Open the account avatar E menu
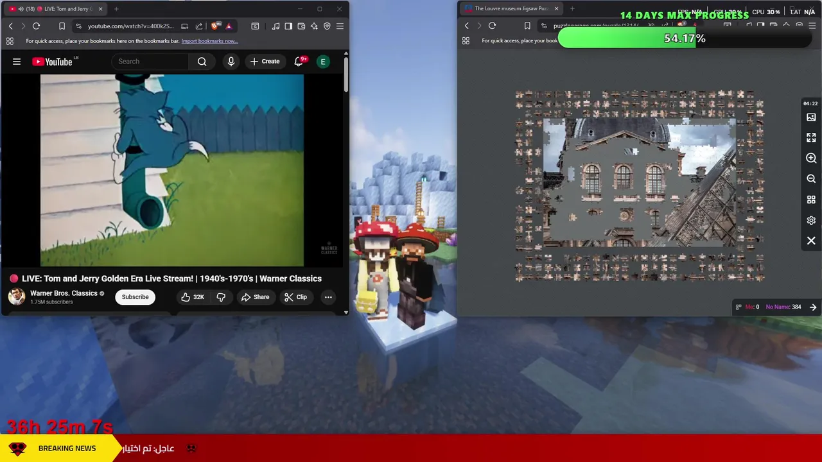This screenshot has width=822, height=462. pos(323,62)
